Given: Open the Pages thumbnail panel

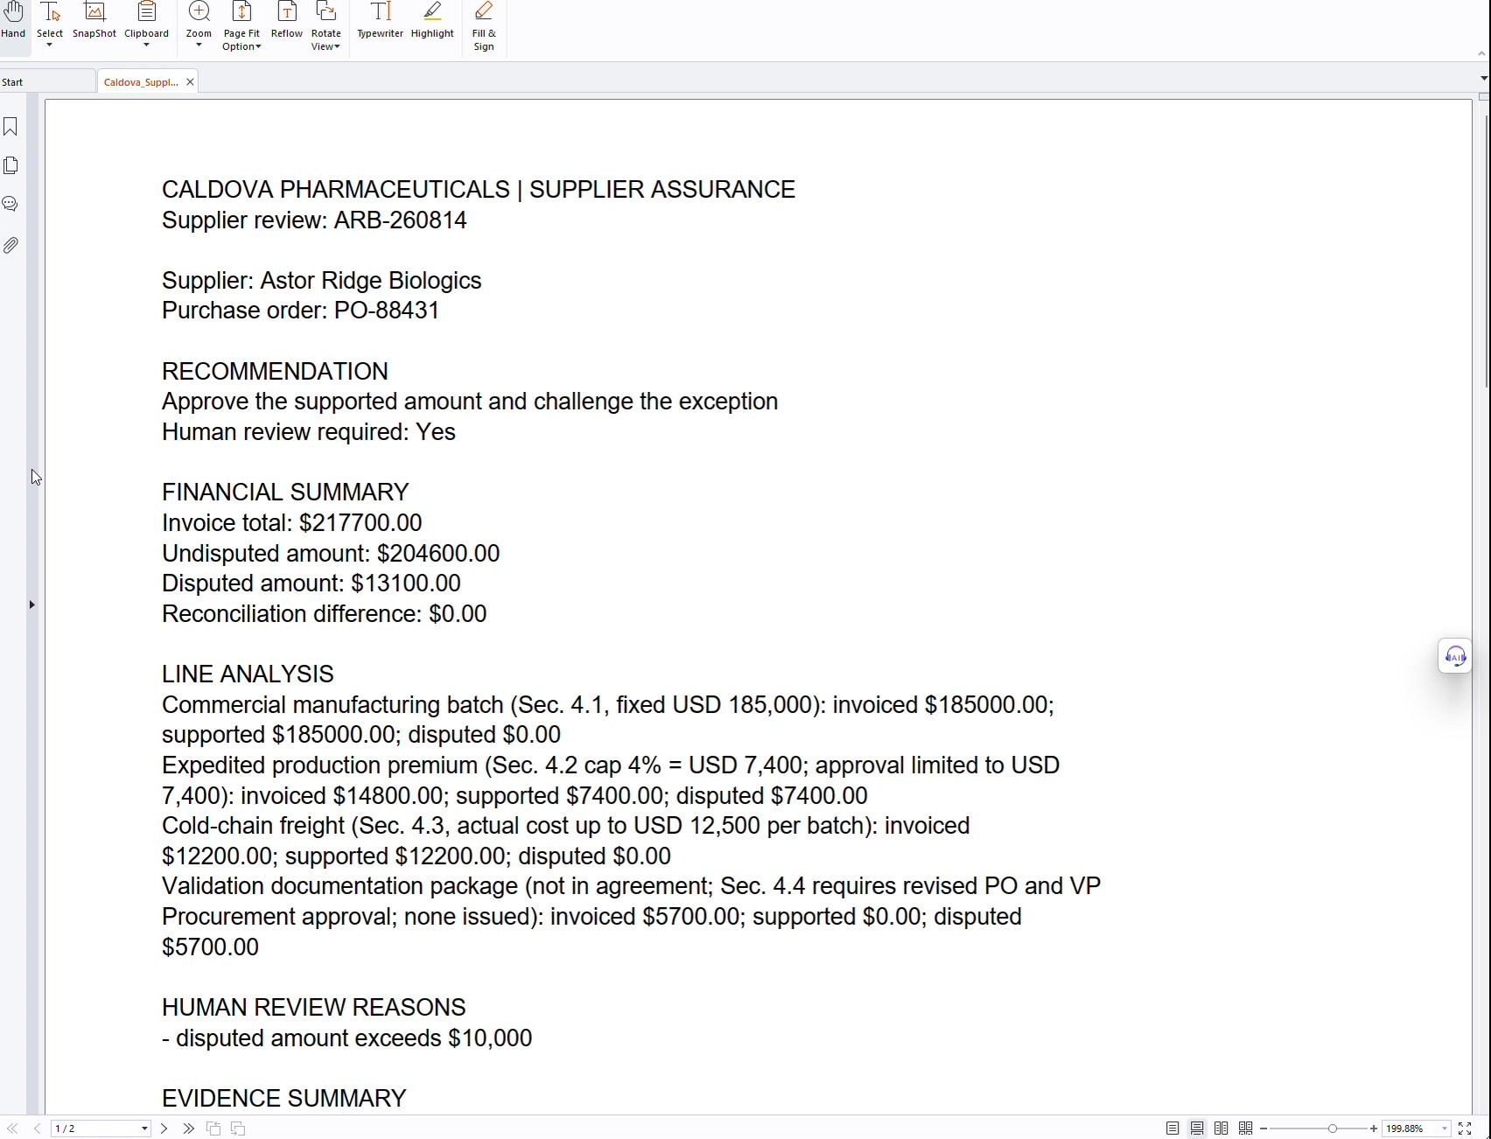Looking at the screenshot, I should pyautogui.click(x=10, y=165).
